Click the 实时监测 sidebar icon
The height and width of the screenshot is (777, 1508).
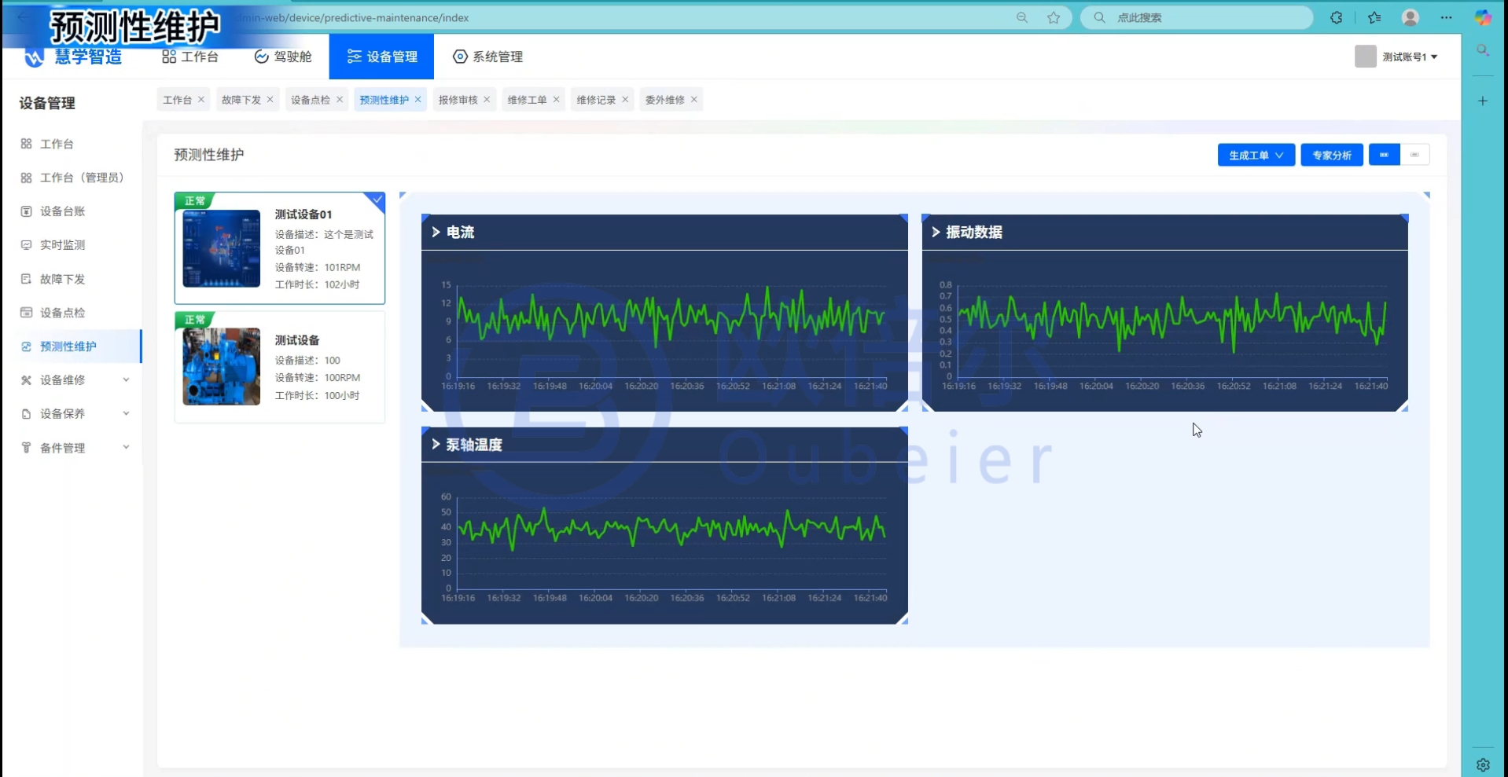[x=26, y=245]
